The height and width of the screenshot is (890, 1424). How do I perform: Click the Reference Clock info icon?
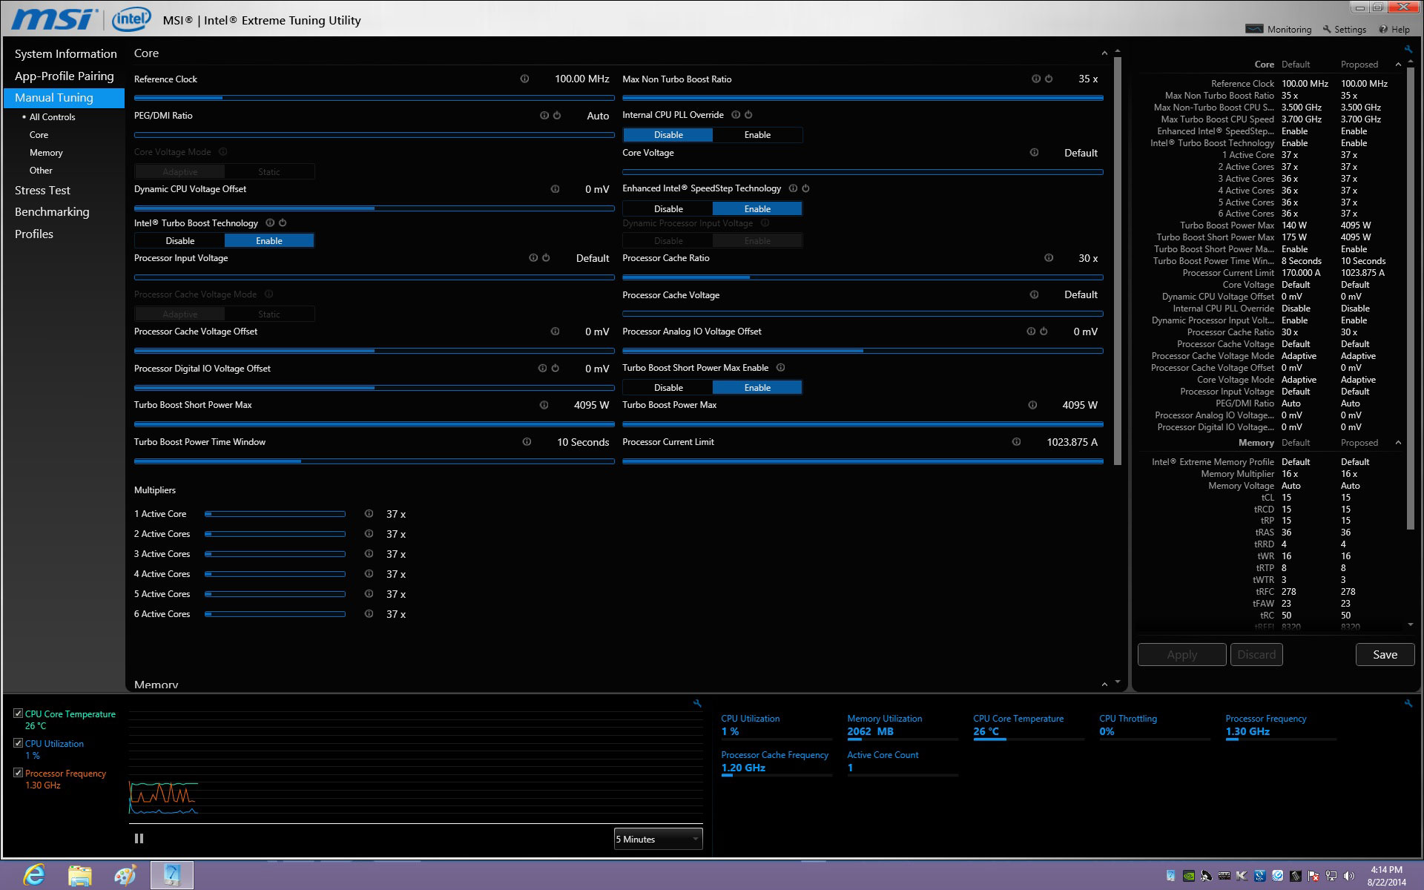tap(524, 79)
